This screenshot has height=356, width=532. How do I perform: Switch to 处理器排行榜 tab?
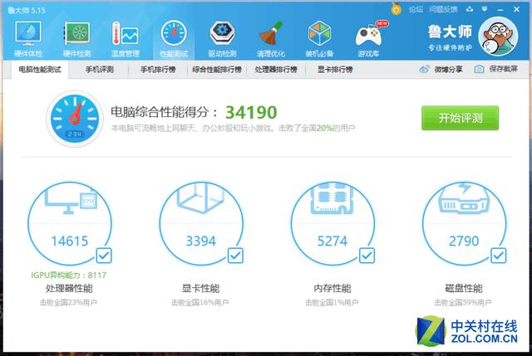pyautogui.click(x=276, y=70)
